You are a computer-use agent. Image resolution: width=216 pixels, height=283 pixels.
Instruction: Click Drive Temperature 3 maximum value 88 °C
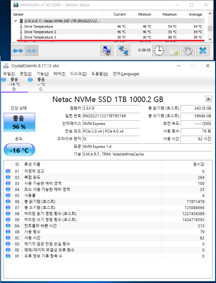172,37
